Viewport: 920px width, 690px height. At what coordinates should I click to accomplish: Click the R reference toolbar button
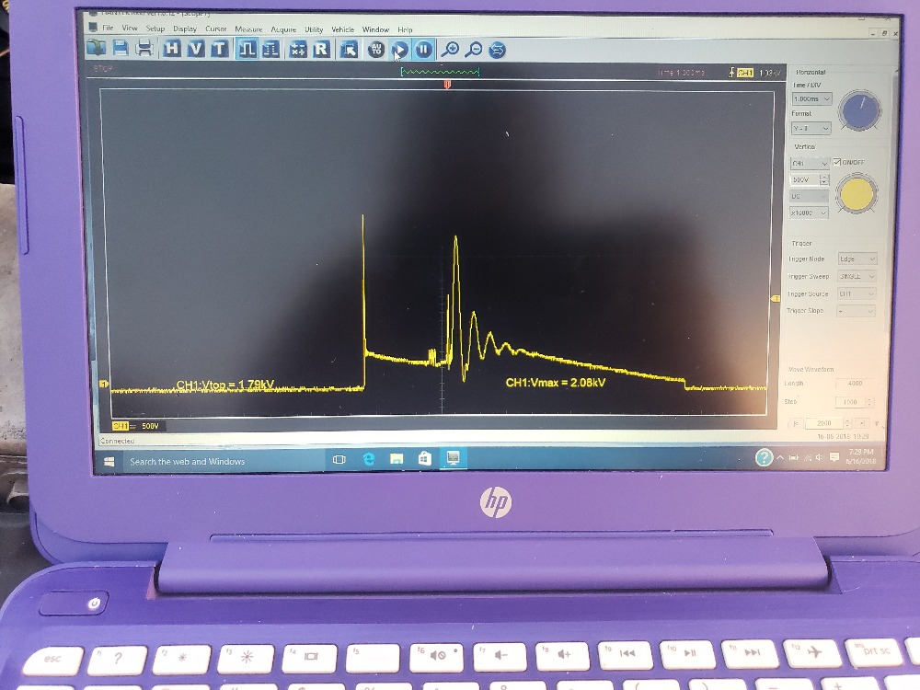321,50
